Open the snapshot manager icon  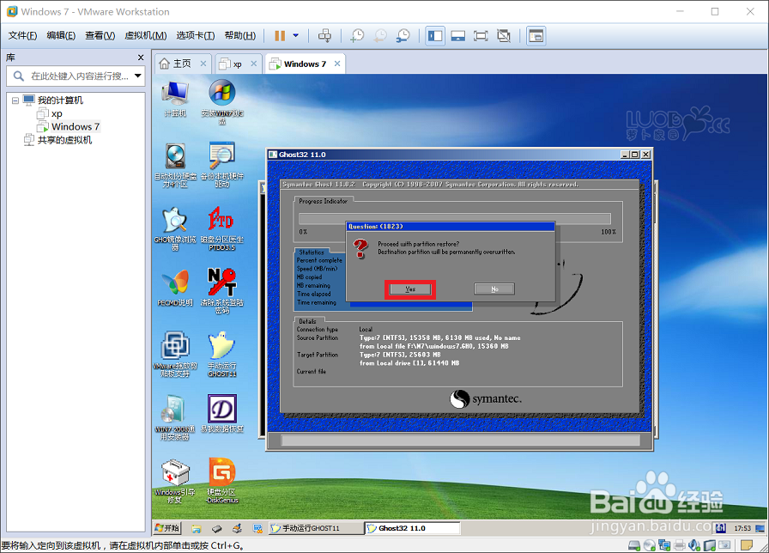[403, 35]
